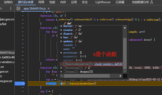
Task: Click toLocaleLowerCase in the paused line
Action: [x=82, y=84]
